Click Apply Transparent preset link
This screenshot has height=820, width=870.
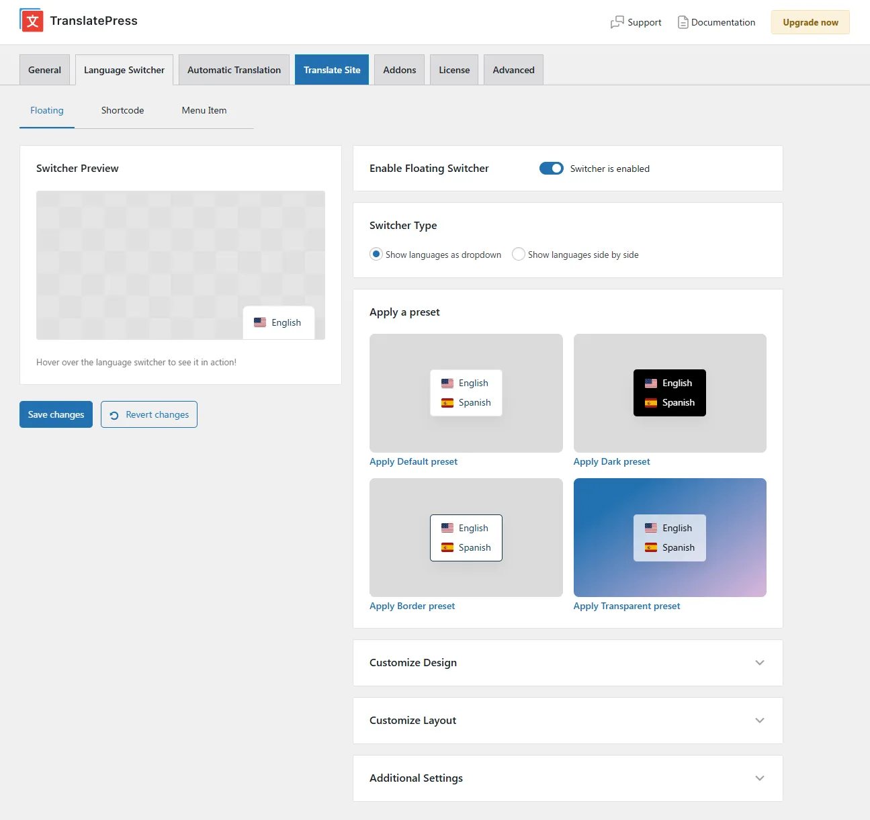pos(627,606)
